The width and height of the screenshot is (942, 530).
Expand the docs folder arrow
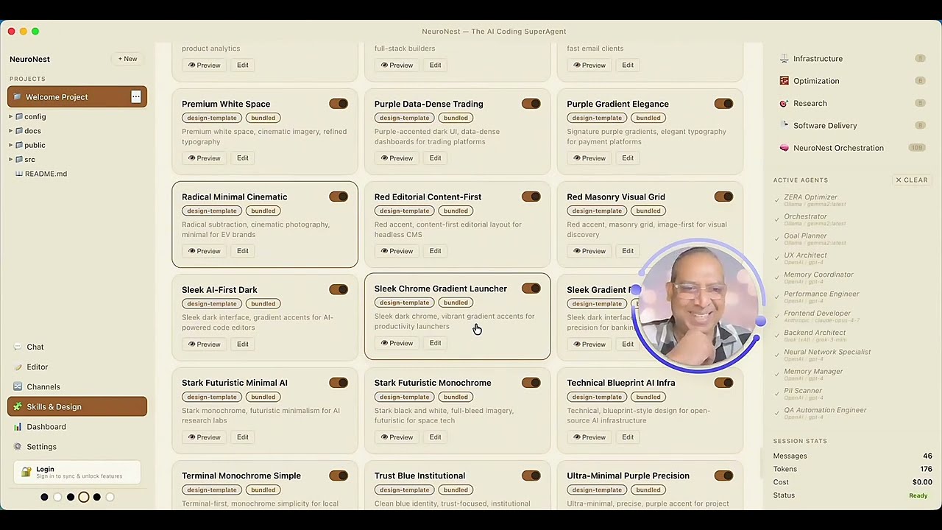click(x=10, y=131)
